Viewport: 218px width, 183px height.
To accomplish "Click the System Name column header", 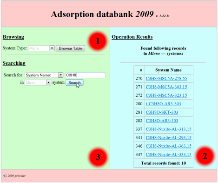I will 168,70.
